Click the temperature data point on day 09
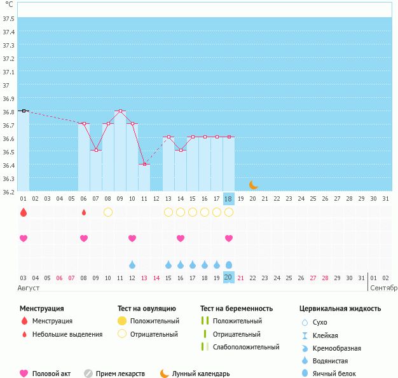 pos(120,111)
